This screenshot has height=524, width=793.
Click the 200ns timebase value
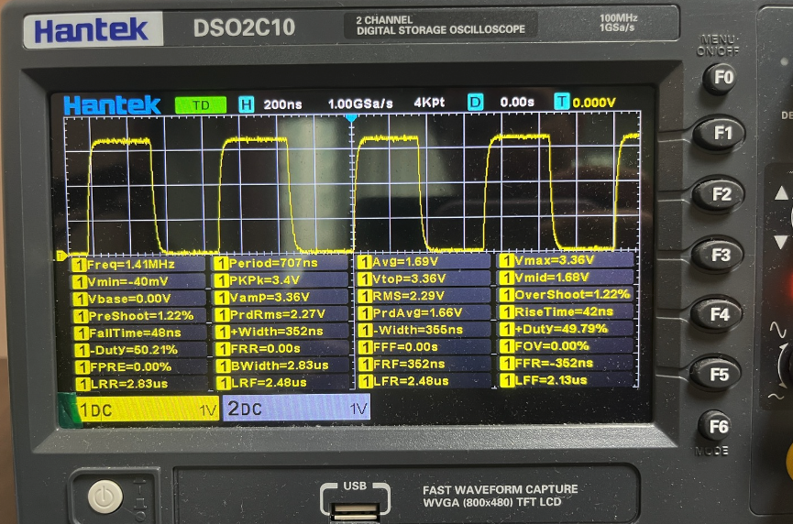pos(282,104)
